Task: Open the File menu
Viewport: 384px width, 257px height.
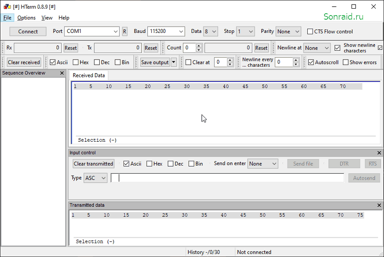Action: click(7, 18)
